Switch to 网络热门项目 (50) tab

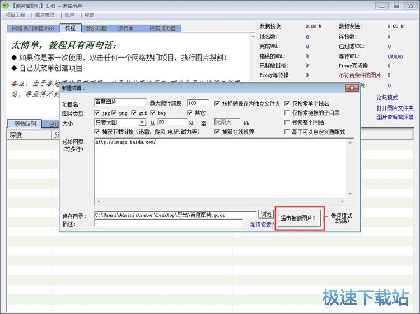click(x=33, y=28)
